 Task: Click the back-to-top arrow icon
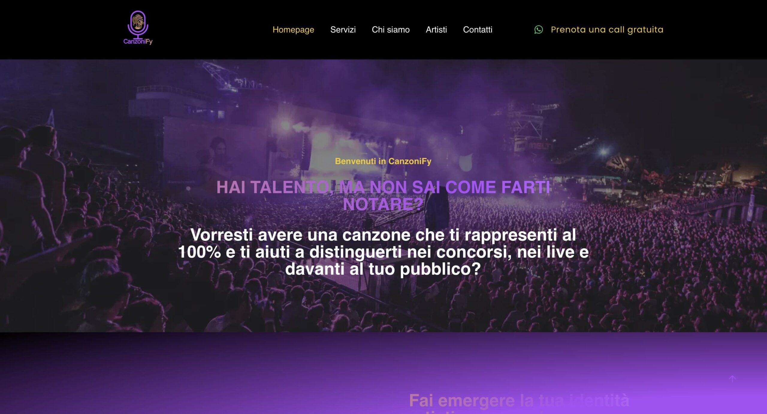(732, 379)
